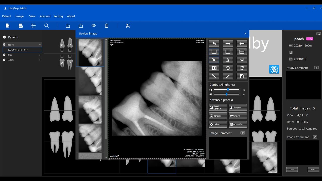Toggle the Patients header checkmark
The image size is (322, 181).
point(4,37)
